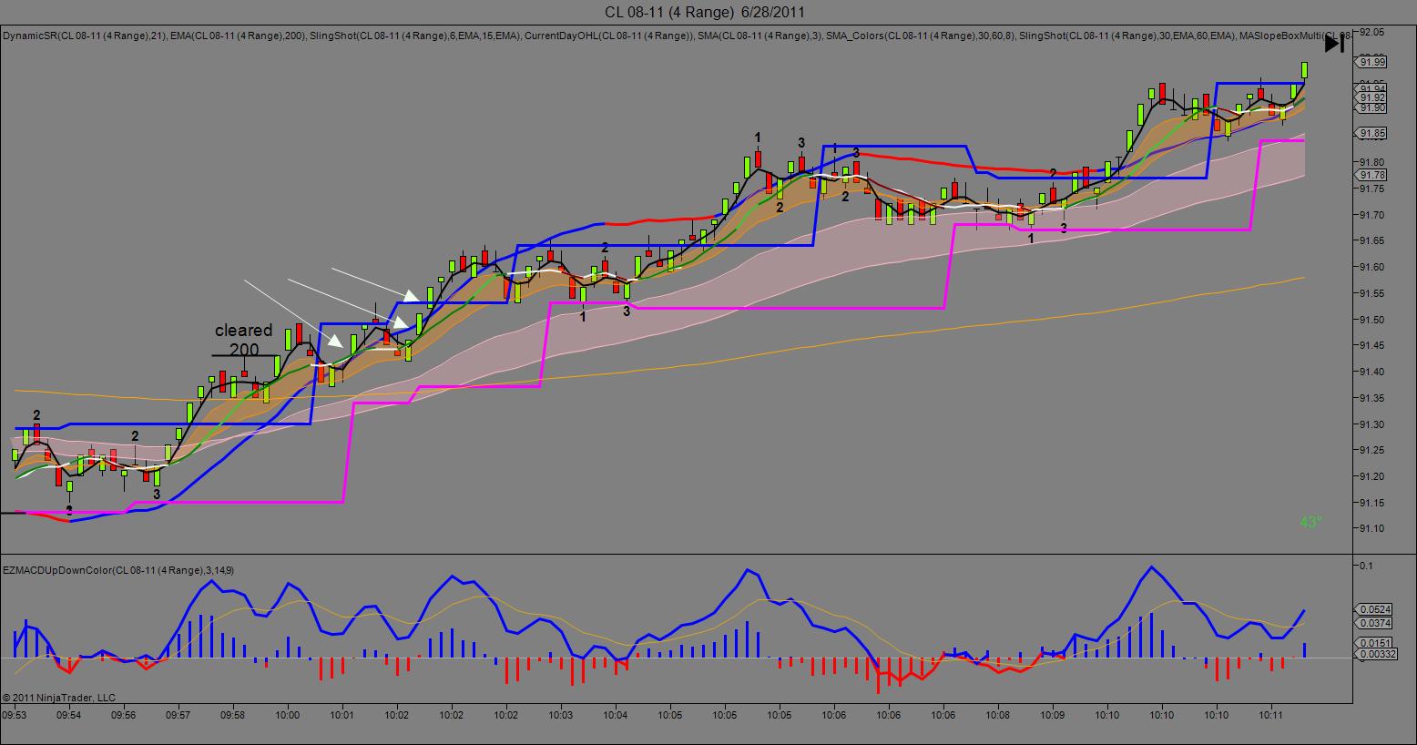
Task: Click the 10:01 time axis label
Action: coord(342,716)
